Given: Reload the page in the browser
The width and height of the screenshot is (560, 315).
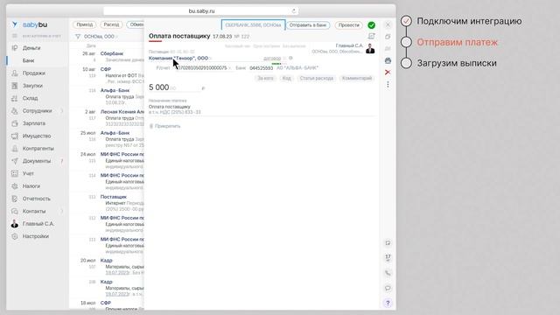Looking at the screenshot, I should click(x=294, y=11).
